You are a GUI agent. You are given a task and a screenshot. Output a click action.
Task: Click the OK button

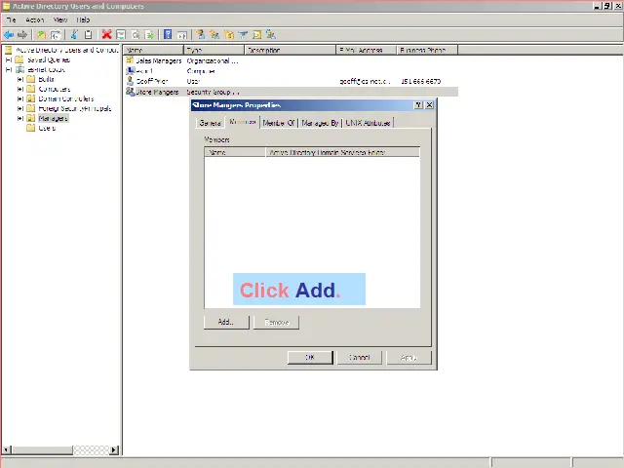pos(310,357)
